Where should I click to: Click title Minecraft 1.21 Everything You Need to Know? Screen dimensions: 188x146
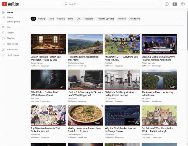pos(121,58)
